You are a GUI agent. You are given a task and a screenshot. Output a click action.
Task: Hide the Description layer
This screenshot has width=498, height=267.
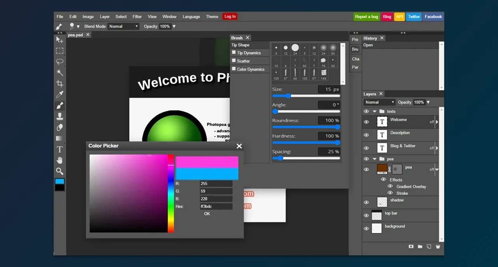pos(366,135)
